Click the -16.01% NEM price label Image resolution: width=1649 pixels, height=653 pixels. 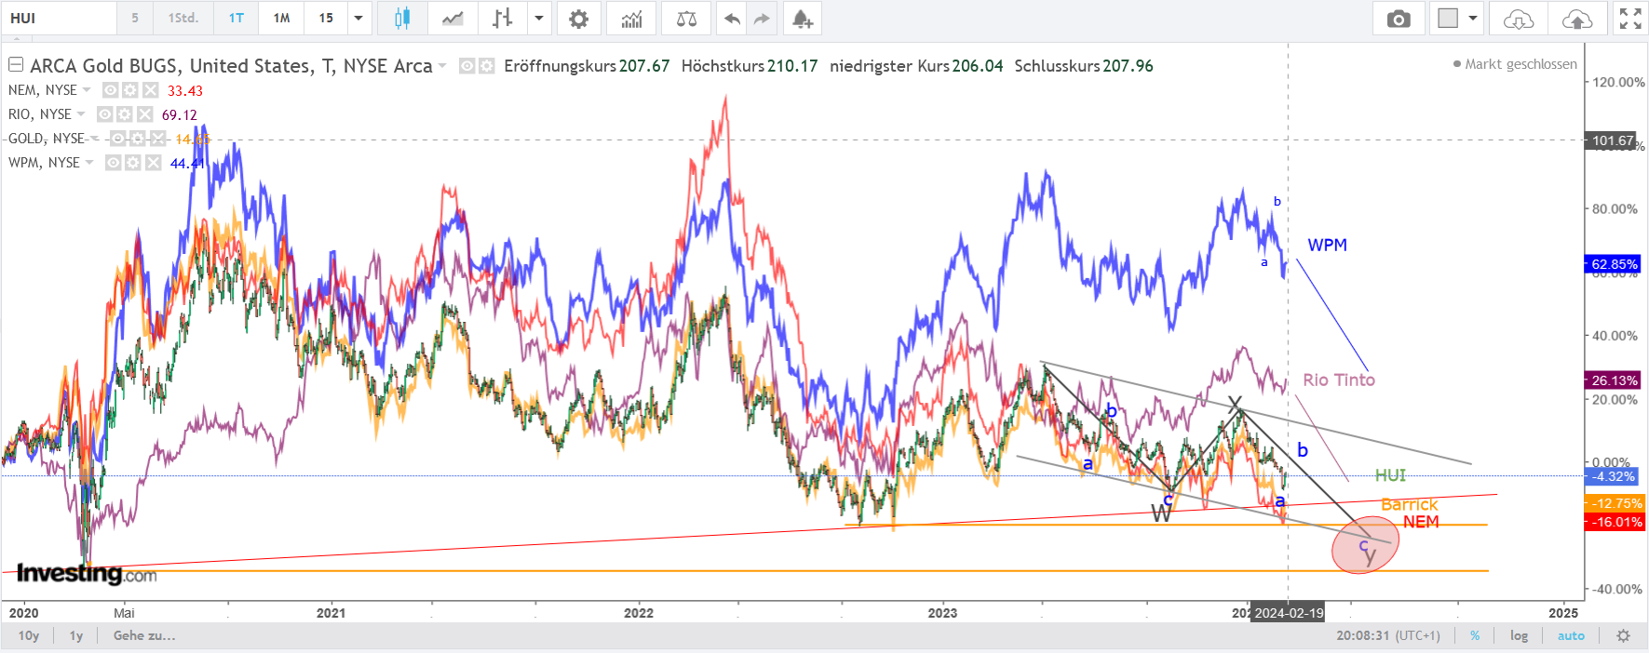pos(1615,522)
